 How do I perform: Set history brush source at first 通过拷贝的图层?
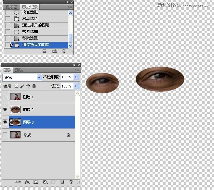(8, 25)
